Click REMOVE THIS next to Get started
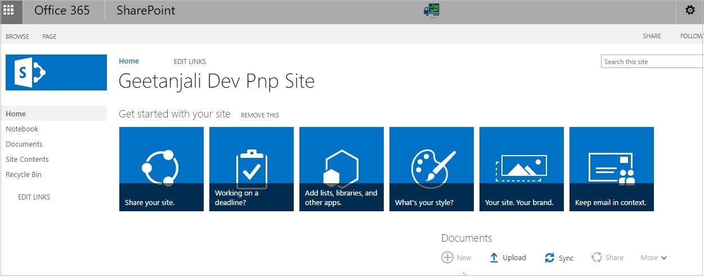This screenshot has height=277, width=704. tap(260, 115)
